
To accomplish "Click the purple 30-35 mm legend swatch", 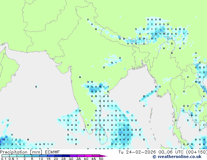I will click(73, 156).
